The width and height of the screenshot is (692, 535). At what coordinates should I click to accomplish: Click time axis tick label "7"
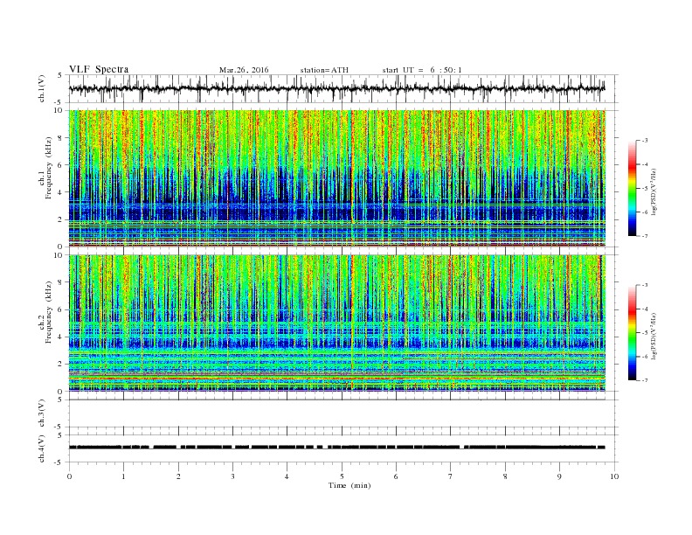451,476
